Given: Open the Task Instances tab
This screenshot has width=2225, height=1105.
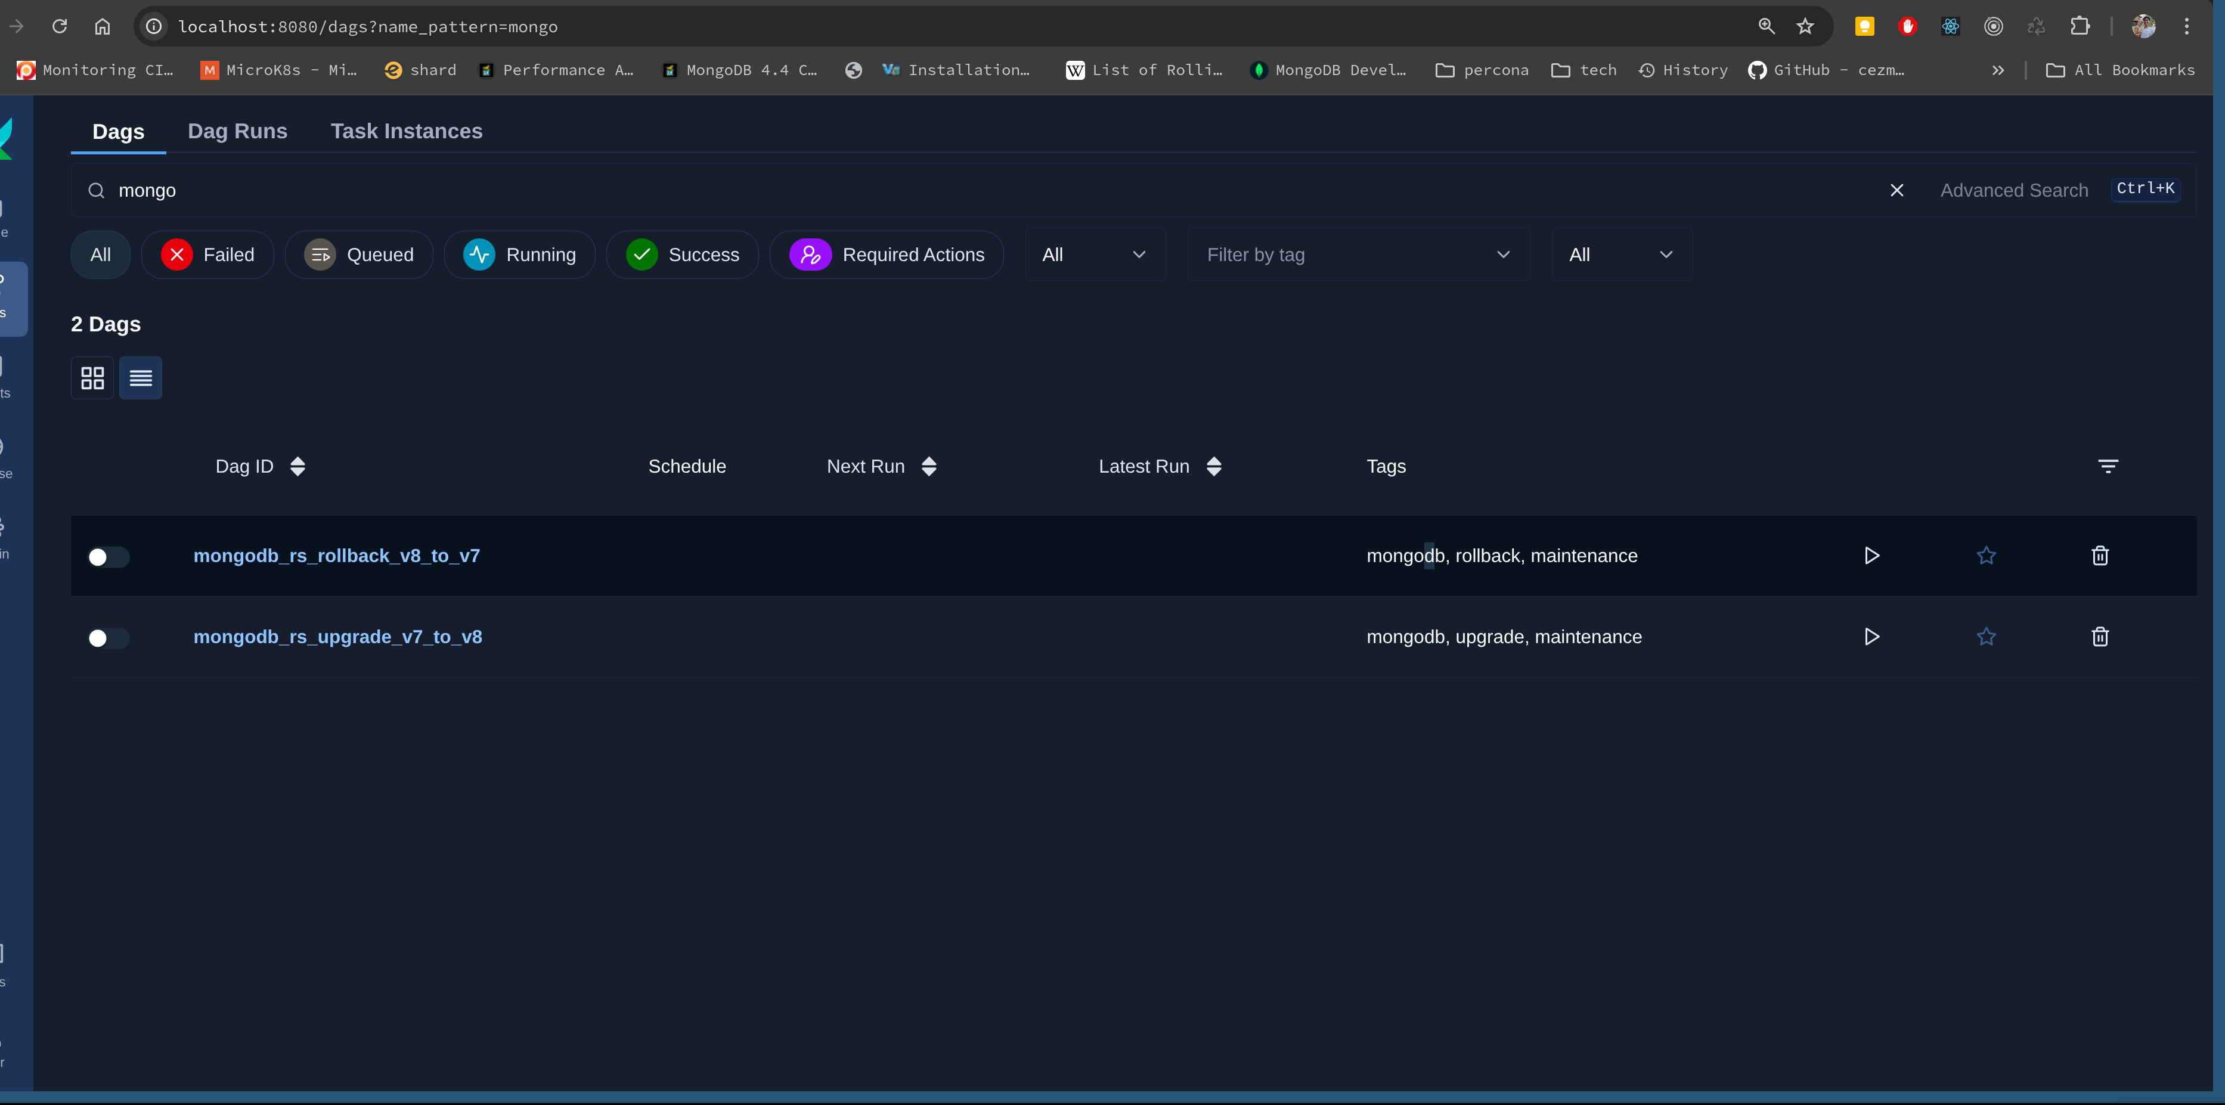Looking at the screenshot, I should [406, 131].
